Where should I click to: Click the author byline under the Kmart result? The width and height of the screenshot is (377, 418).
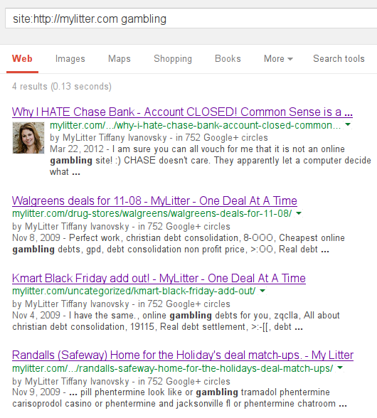tap(121, 304)
